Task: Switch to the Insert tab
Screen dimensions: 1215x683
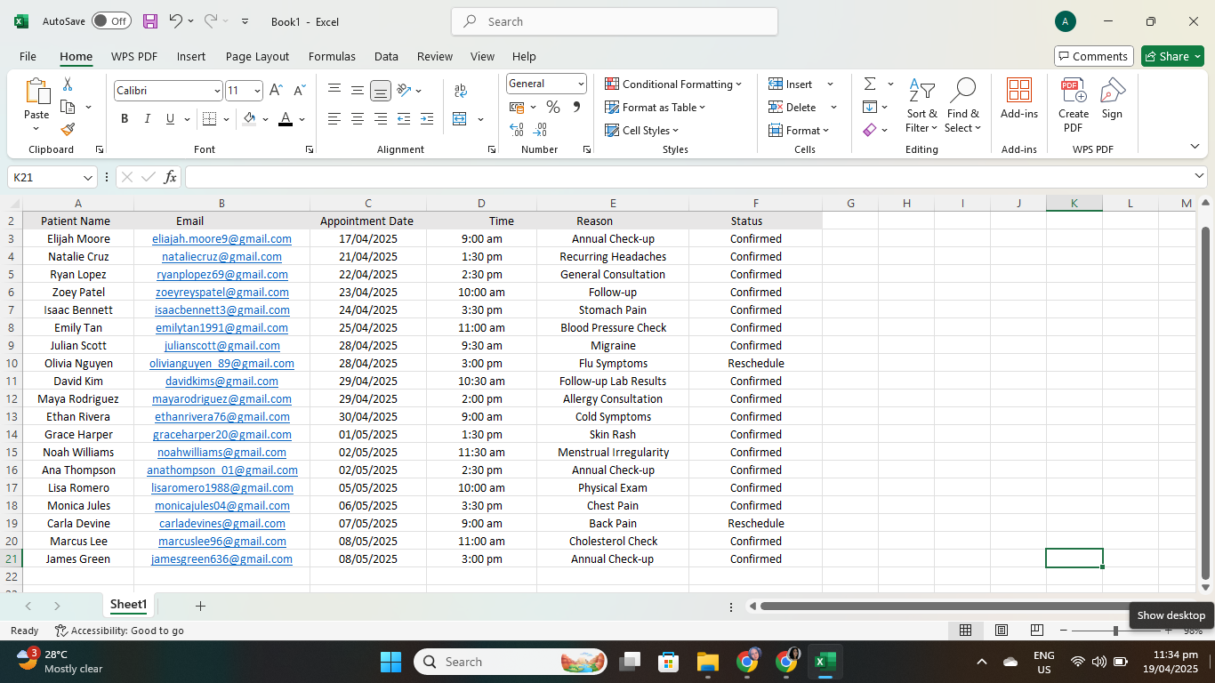Action: tap(191, 56)
